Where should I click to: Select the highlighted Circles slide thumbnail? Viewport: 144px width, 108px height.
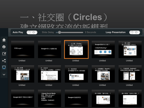[76, 49]
